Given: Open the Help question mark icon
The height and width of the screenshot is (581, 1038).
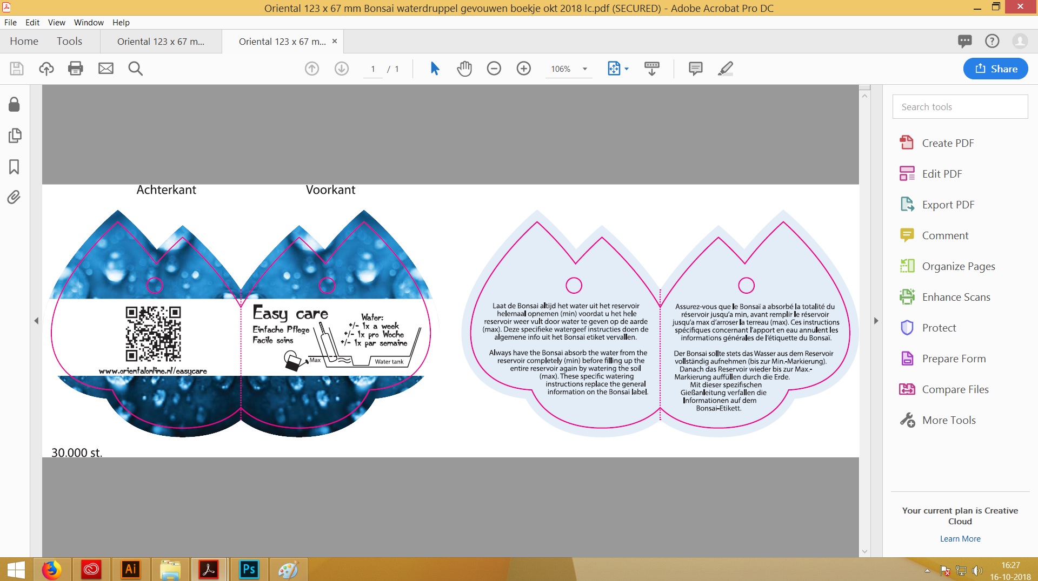Looking at the screenshot, I should (992, 41).
